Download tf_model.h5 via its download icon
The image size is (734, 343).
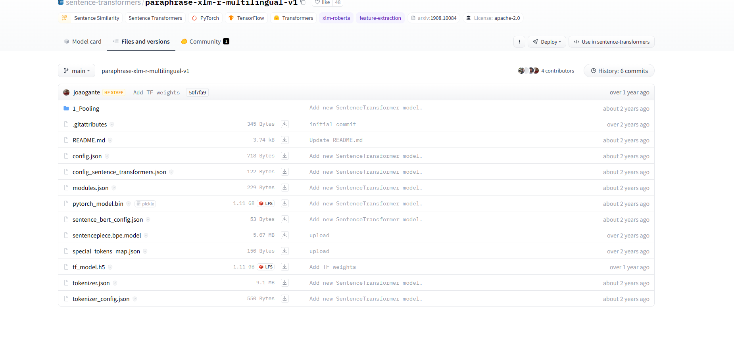[284, 267]
